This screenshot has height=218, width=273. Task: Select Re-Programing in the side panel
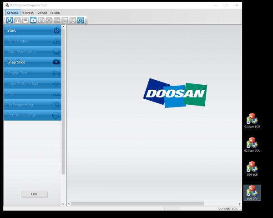pyautogui.click(x=32, y=105)
